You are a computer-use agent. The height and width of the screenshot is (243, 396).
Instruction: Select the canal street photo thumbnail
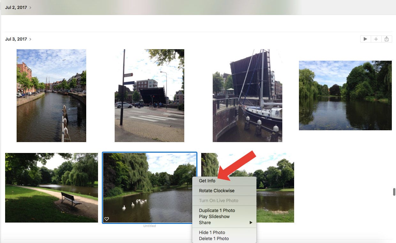(51, 95)
